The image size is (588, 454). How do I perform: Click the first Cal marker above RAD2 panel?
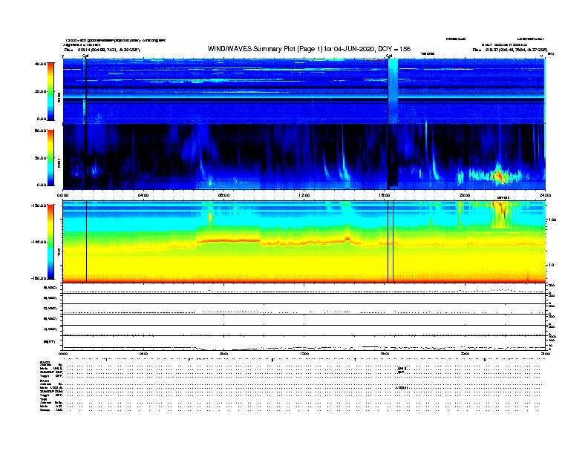coord(85,56)
